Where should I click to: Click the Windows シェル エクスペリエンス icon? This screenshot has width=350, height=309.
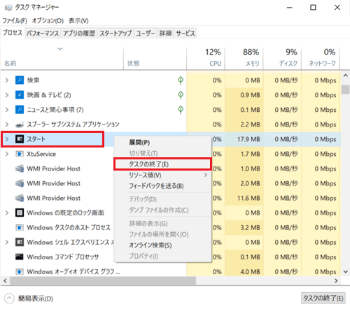point(20,242)
